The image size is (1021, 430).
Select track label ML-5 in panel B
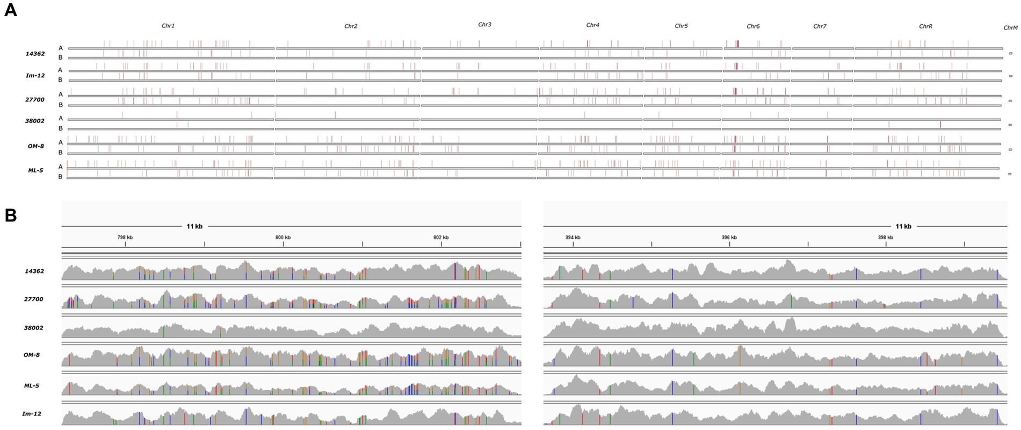click(x=32, y=386)
